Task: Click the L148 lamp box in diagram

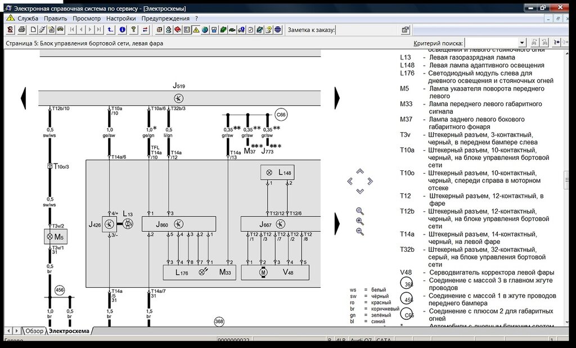Action: (x=277, y=172)
